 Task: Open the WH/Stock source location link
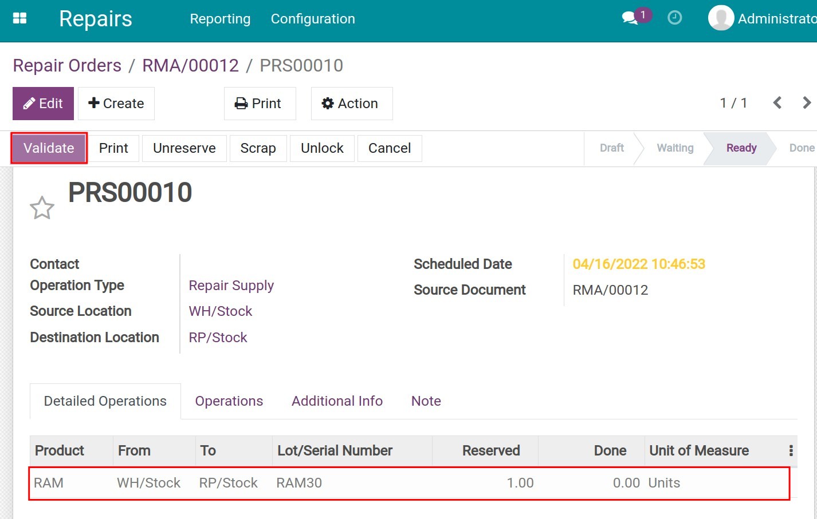pos(221,311)
